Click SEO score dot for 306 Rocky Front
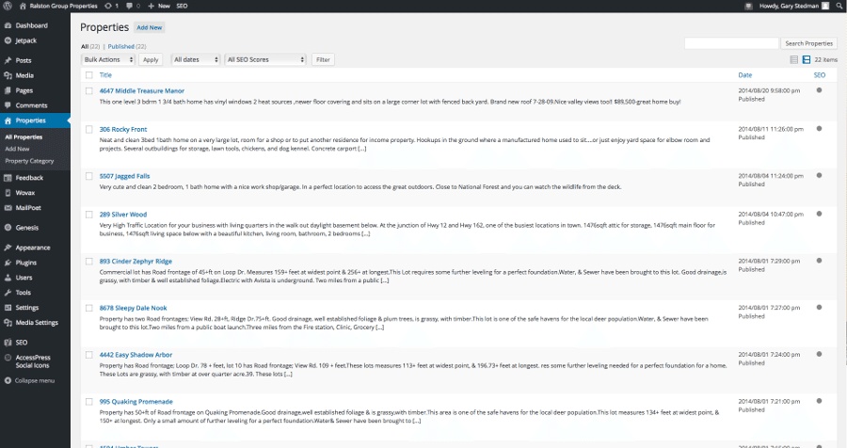Image resolution: width=847 pixels, height=448 pixels. tap(819, 129)
